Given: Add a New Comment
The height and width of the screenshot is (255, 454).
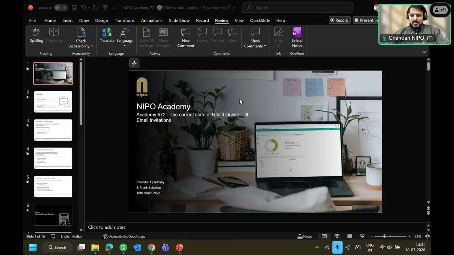Looking at the screenshot, I should coord(186,37).
